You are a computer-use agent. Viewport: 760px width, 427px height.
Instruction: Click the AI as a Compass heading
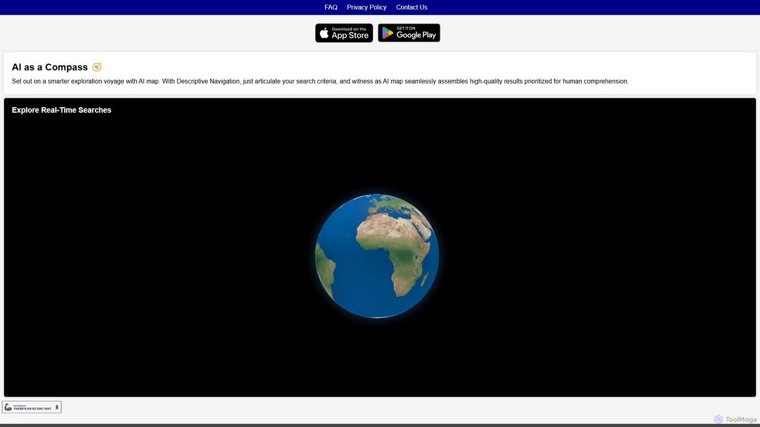click(x=50, y=67)
